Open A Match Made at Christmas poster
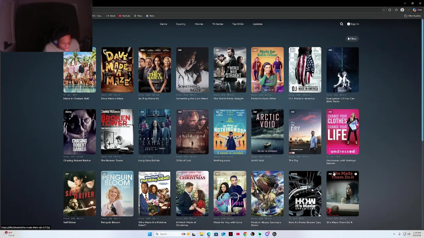 (x=192, y=193)
